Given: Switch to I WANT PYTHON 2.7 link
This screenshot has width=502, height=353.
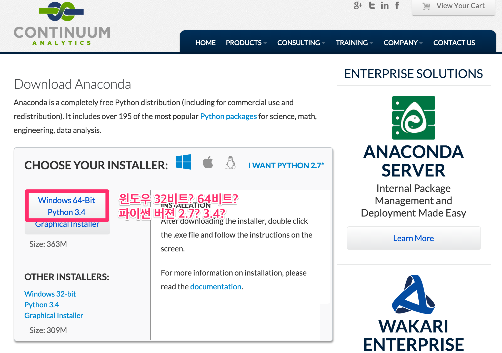Looking at the screenshot, I should [x=286, y=165].
